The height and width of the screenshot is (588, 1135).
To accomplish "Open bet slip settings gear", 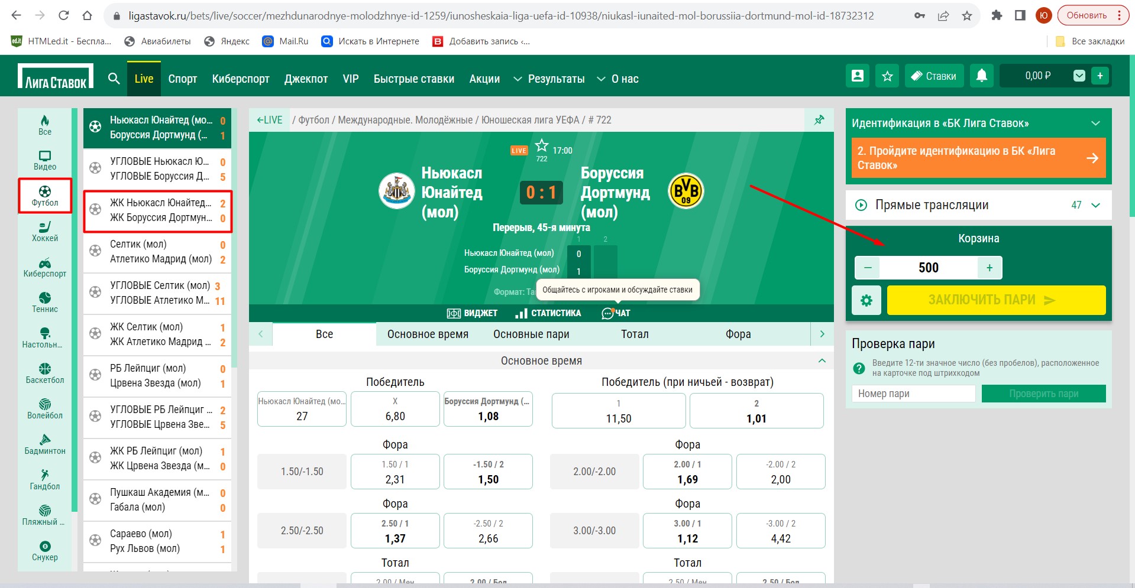I will point(866,300).
